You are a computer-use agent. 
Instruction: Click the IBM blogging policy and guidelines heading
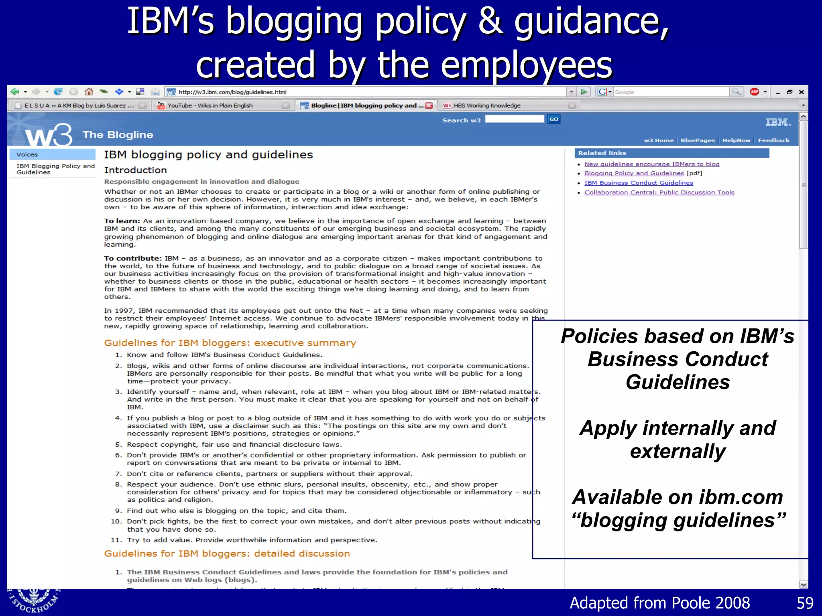pyautogui.click(x=208, y=155)
